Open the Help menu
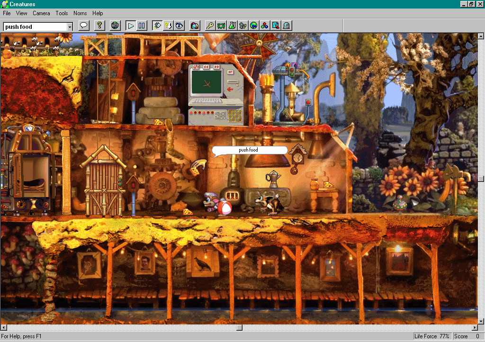 [x=98, y=13]
